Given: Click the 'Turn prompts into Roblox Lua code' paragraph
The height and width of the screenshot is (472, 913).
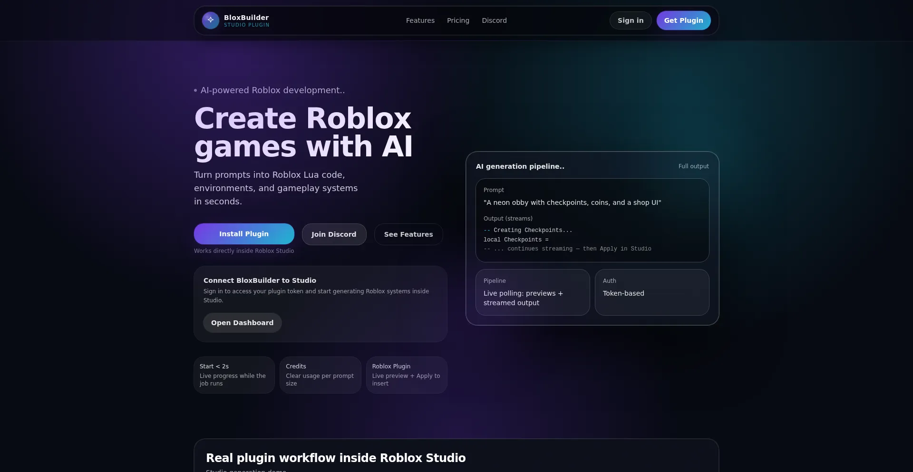Looking at the screenshot, I should (x=276, y=188).
